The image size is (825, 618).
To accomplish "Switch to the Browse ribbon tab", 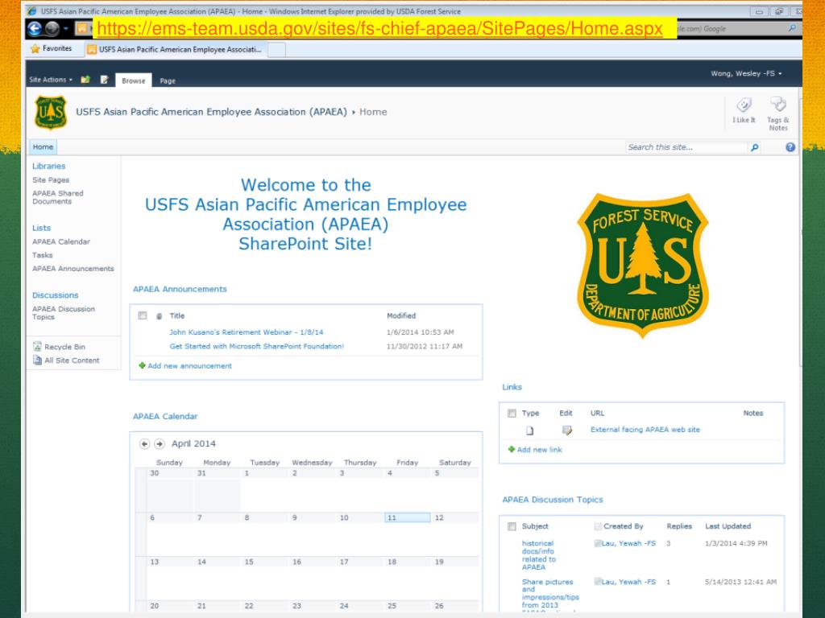I will coord(133,80).
